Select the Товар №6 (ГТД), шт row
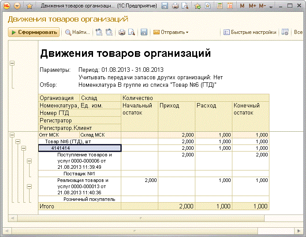 80,141
